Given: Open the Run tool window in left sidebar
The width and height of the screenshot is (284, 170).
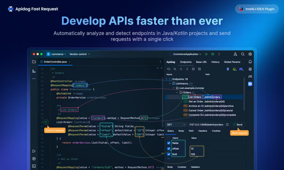Looking at the screenshot, I should pos(34,151).
